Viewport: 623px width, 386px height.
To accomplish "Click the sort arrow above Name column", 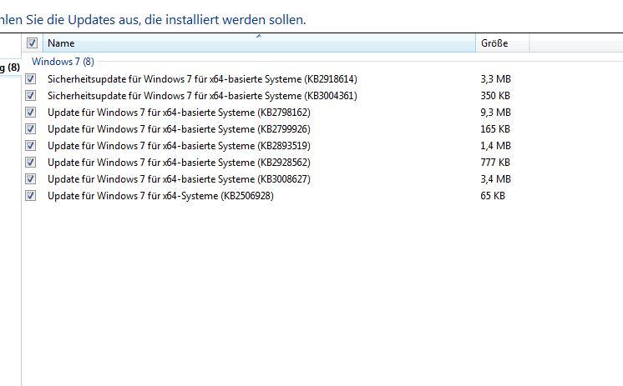I will click(x=259, y=36).
